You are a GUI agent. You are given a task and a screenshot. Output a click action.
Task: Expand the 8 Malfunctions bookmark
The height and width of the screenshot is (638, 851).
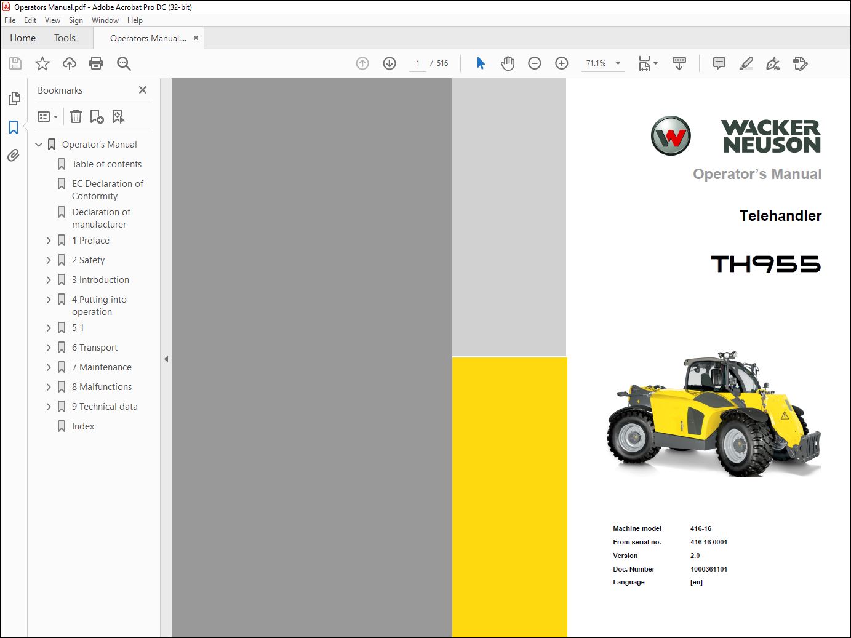click(49, 387)
